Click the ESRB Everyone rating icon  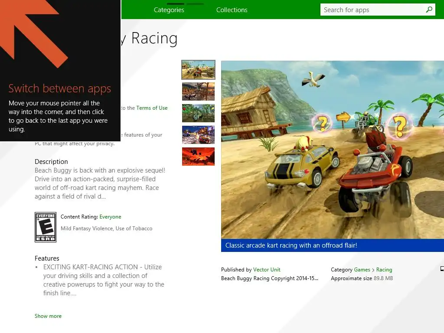45,227
